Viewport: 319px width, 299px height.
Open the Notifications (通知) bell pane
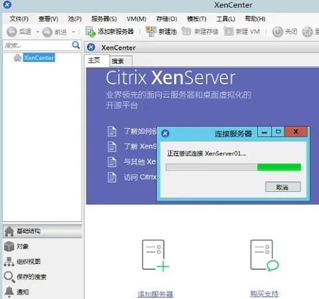pos(43,292)
